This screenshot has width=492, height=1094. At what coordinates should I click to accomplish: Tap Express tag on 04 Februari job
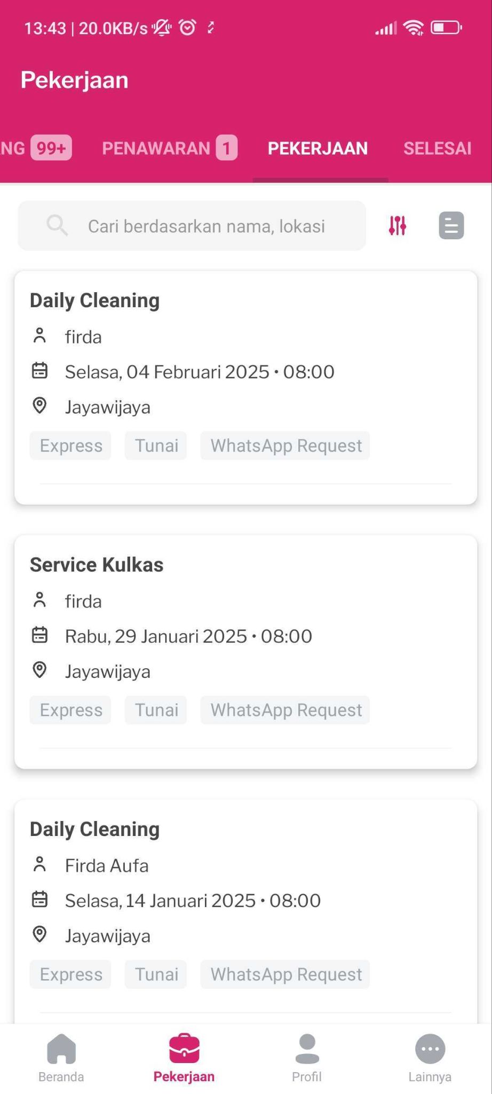pos(71,446)
